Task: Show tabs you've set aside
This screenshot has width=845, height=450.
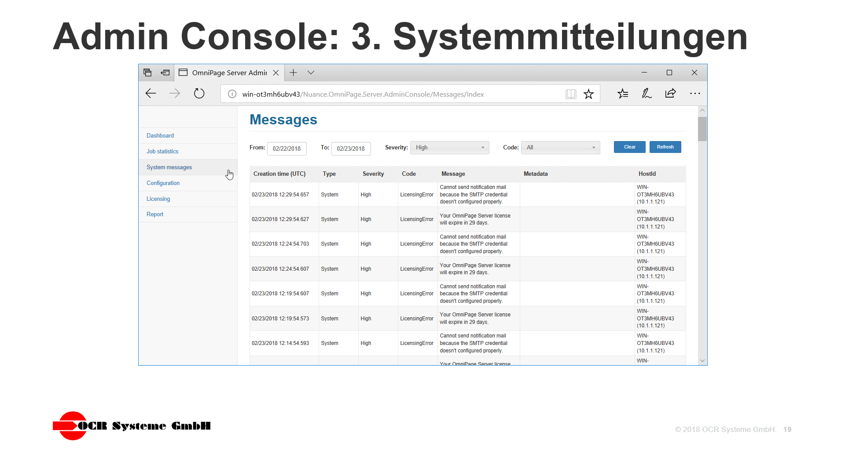Action: point(147,72)
